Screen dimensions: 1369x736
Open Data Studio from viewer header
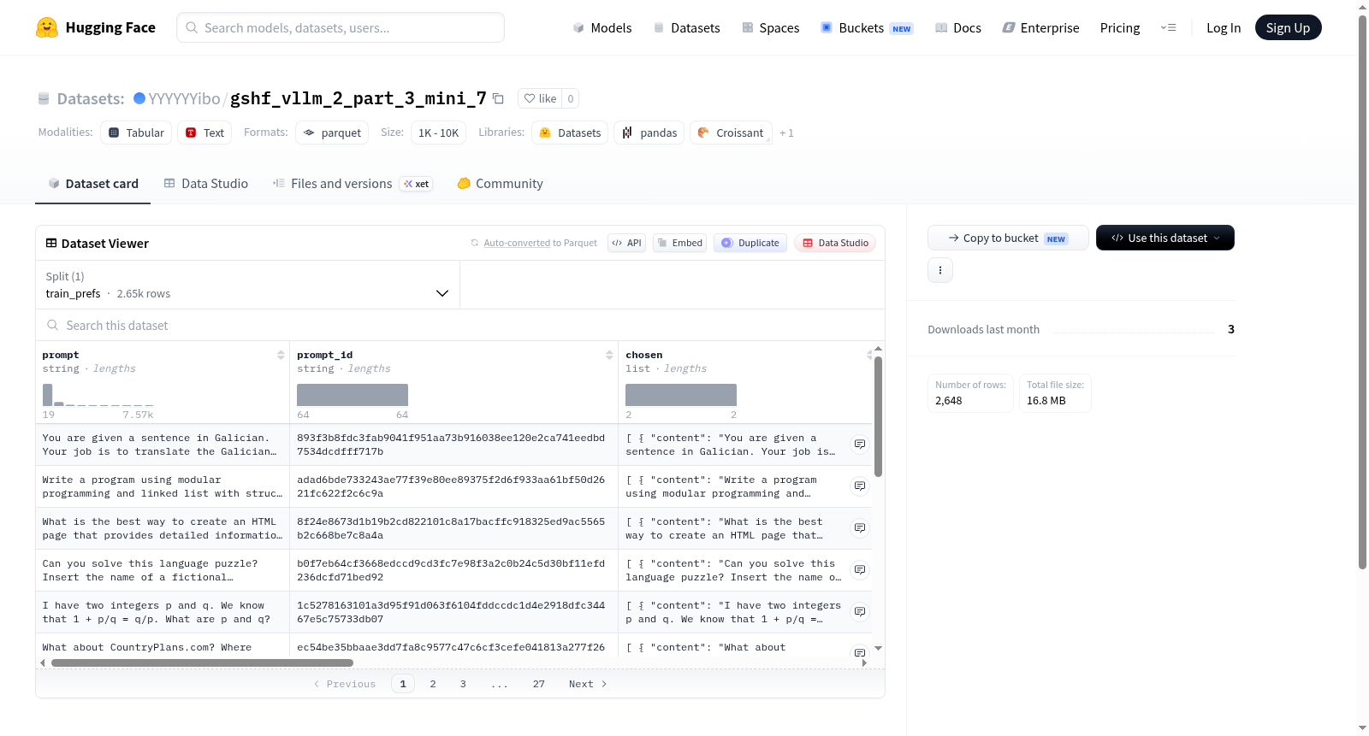pyautogui.click(x=835, y=243)
